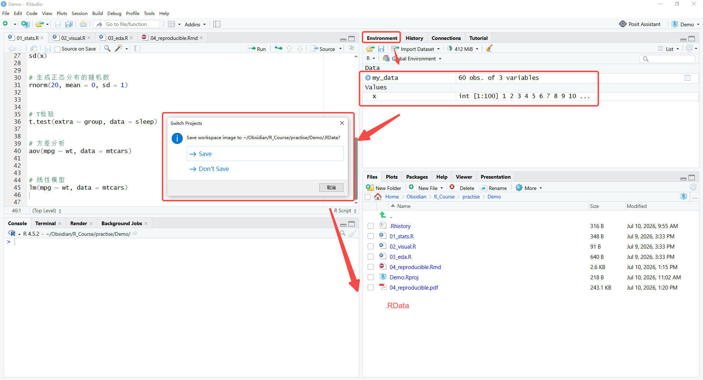Select the checkbox for Demo.Rproj
The image size is (703, 380).
coord(371,277)
